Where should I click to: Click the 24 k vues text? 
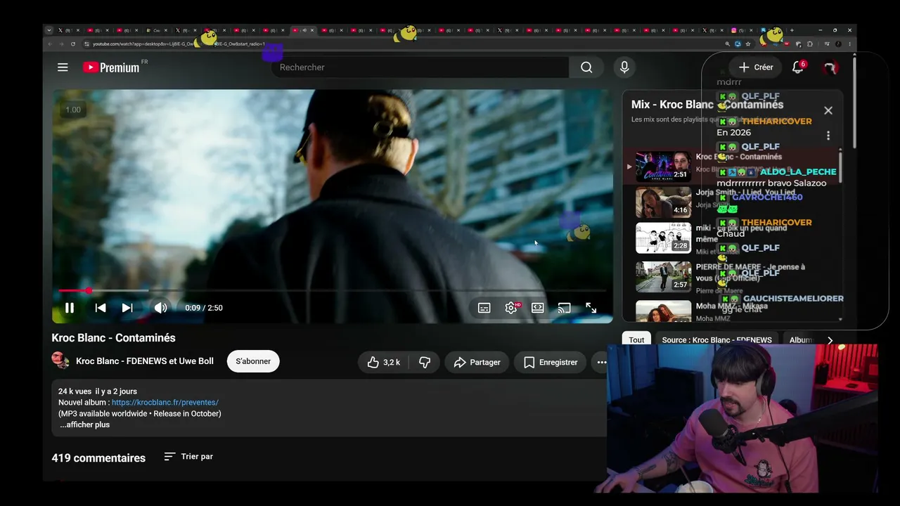pyautogui.click(x=75, y=391)
